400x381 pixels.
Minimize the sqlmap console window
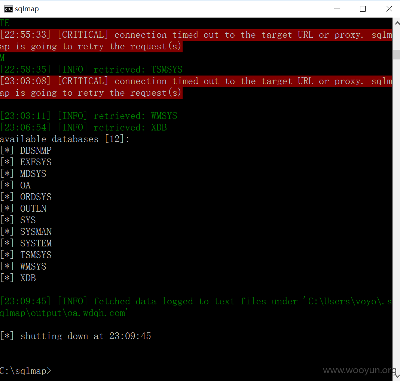point(337,9)
